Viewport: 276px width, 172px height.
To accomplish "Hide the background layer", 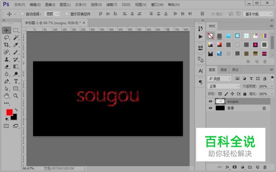I will click(x=210, y=108).
